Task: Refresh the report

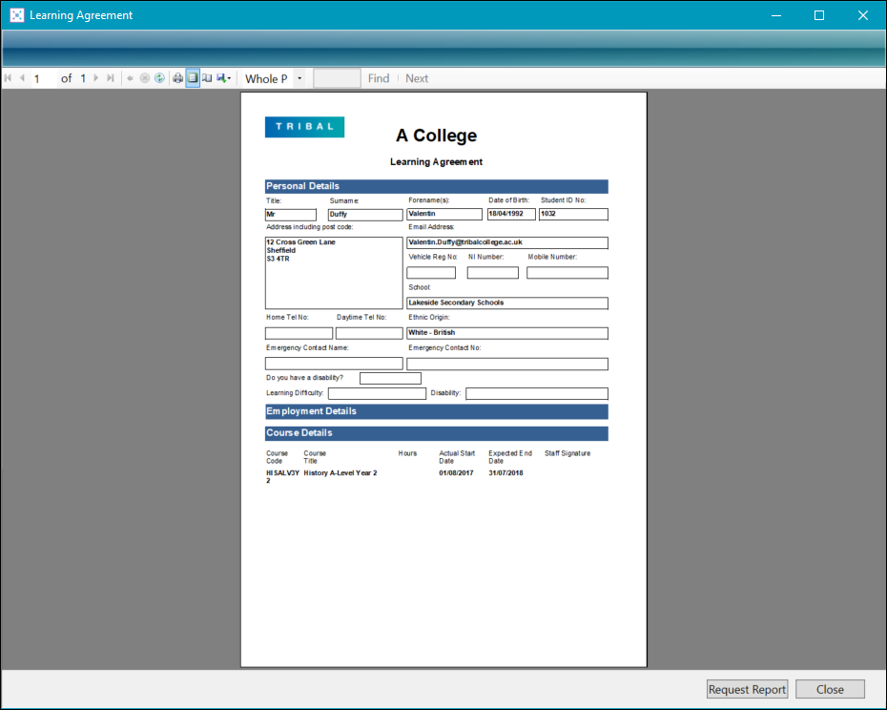Action: click(x=159, y=78)
